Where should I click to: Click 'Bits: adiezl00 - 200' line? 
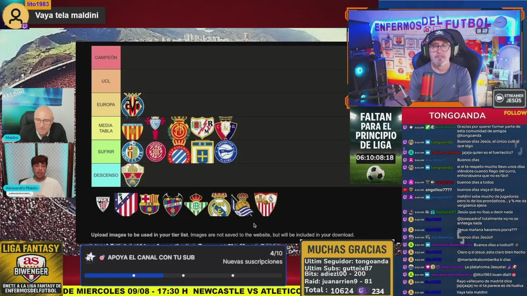(x=335, y=274)
